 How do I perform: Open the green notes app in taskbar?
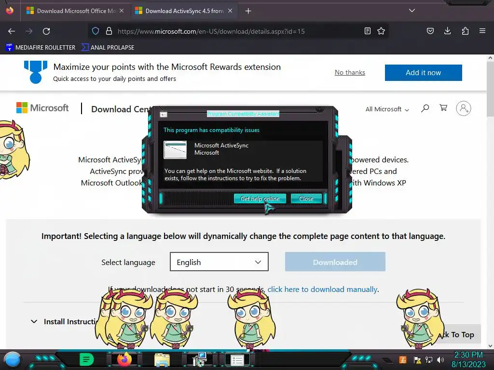click(87, 359)
